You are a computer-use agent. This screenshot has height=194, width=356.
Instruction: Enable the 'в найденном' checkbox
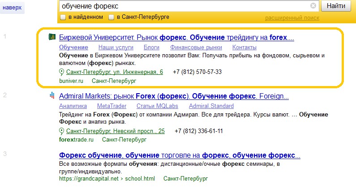63,17
